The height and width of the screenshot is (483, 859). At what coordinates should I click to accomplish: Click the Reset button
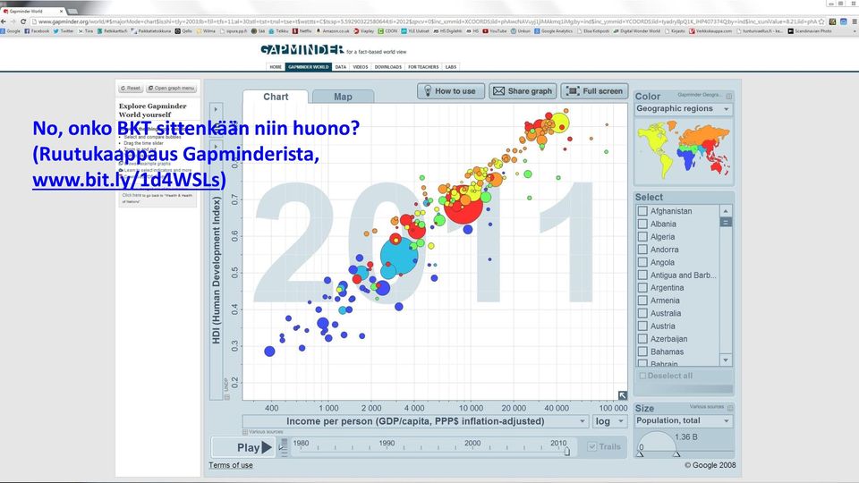tap(131, 89)
